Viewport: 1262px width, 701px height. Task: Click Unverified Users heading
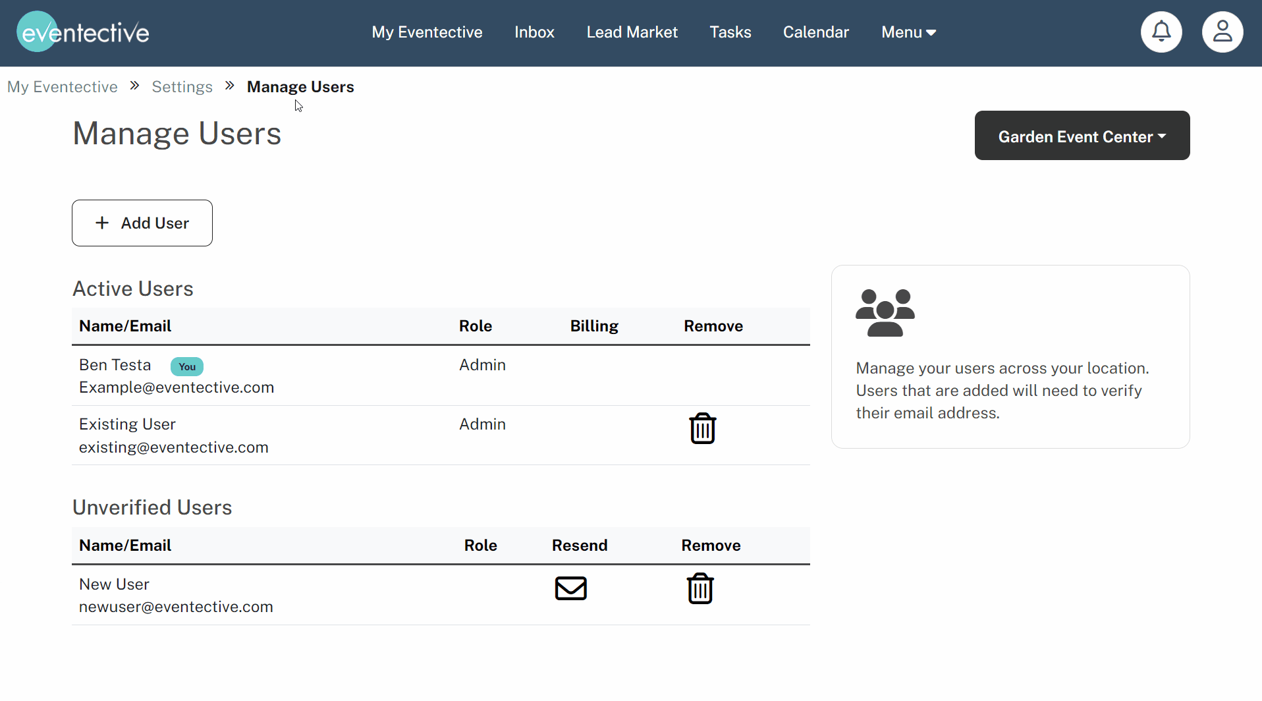point(152,507)
